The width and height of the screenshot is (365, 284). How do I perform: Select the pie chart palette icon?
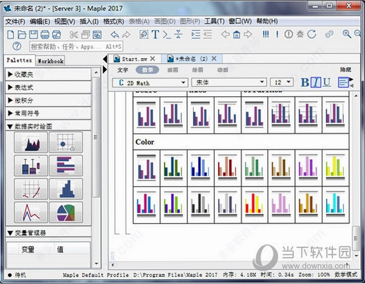coord(66,213)
